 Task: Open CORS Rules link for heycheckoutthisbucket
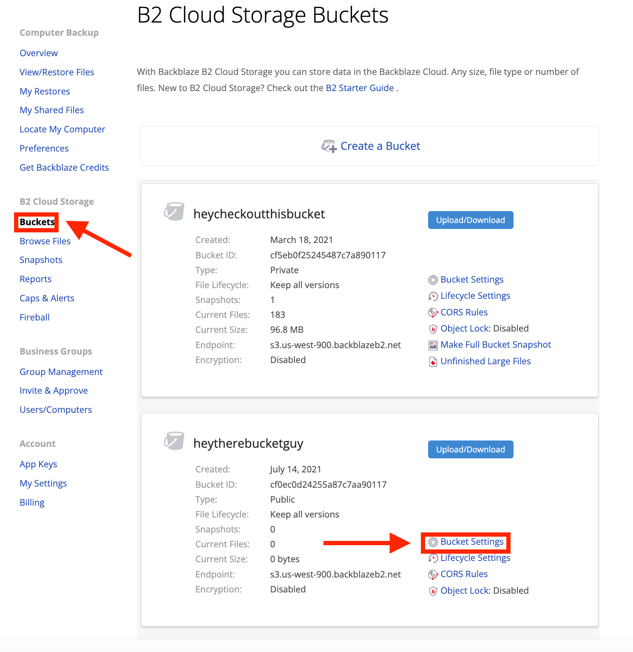(464, 312)
